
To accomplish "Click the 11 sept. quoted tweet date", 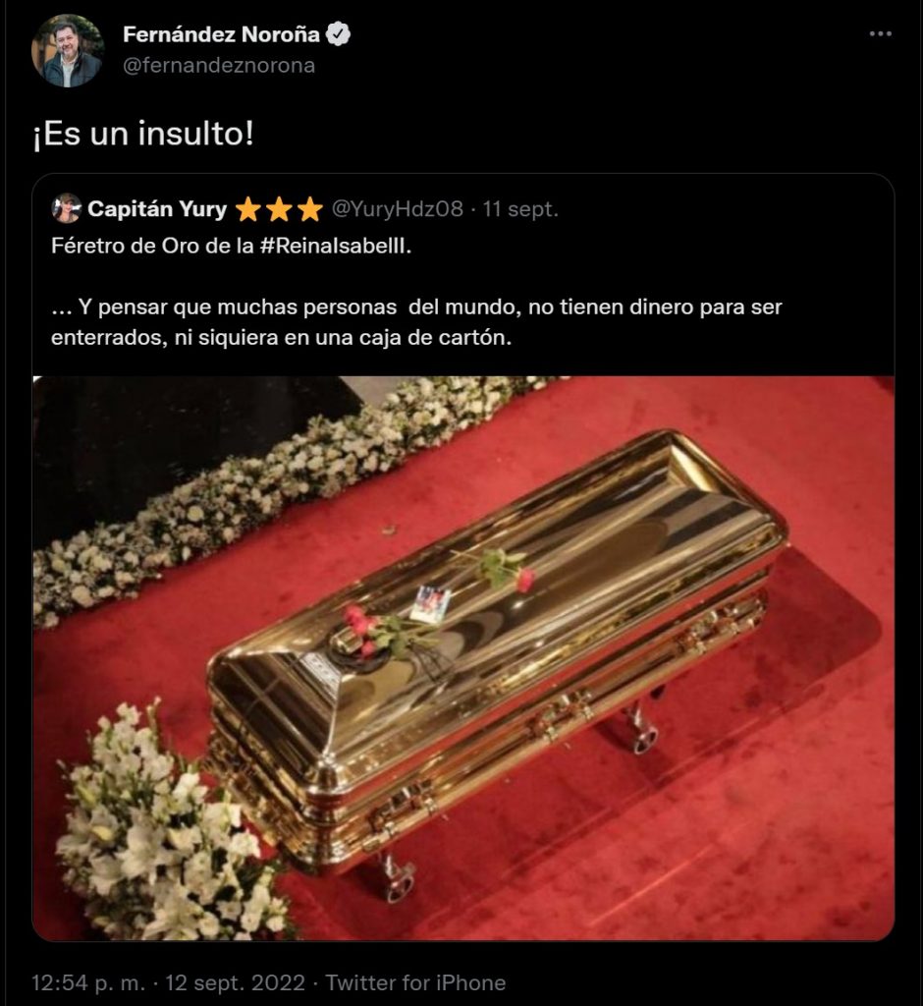I will tap(520, 209).
